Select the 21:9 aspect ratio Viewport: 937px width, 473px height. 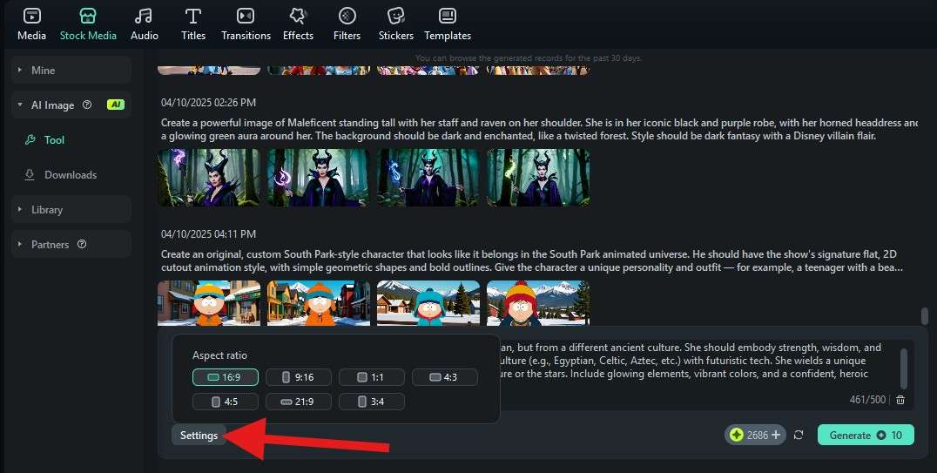pos(298,402)
